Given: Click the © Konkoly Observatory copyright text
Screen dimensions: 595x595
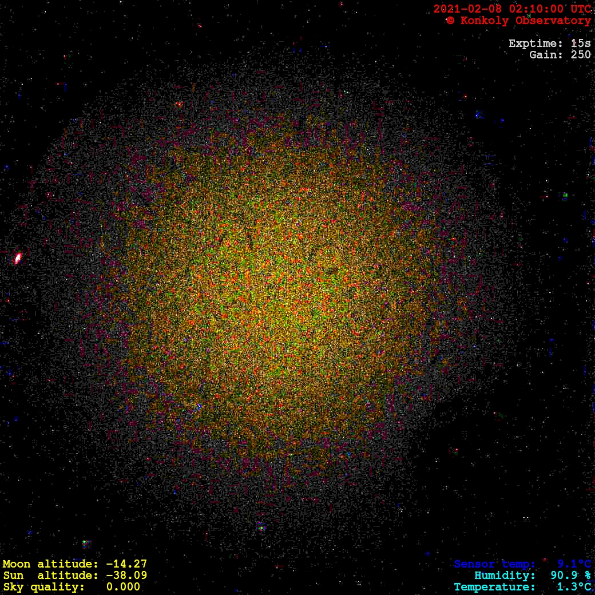Looking at the screenshot, I should [518, 21].
